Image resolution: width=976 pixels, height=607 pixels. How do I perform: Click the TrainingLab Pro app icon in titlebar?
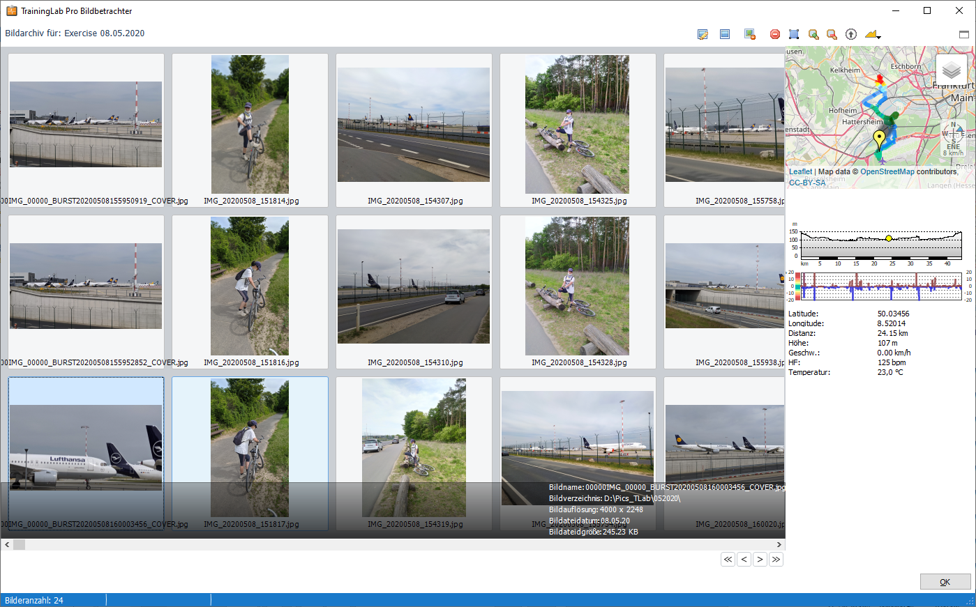[11, 10]
